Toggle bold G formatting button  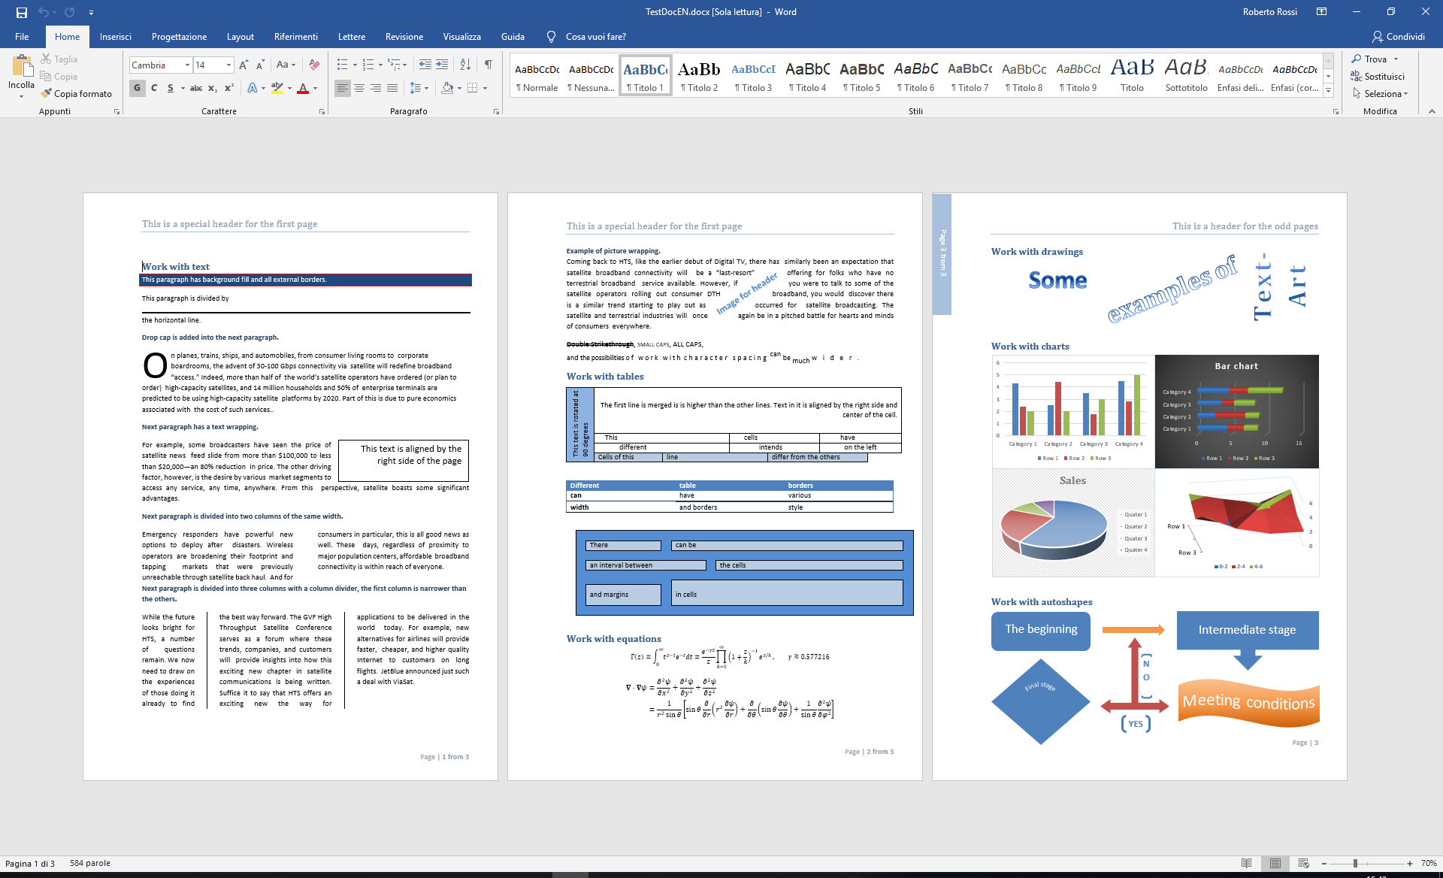[x=137, y=88]
